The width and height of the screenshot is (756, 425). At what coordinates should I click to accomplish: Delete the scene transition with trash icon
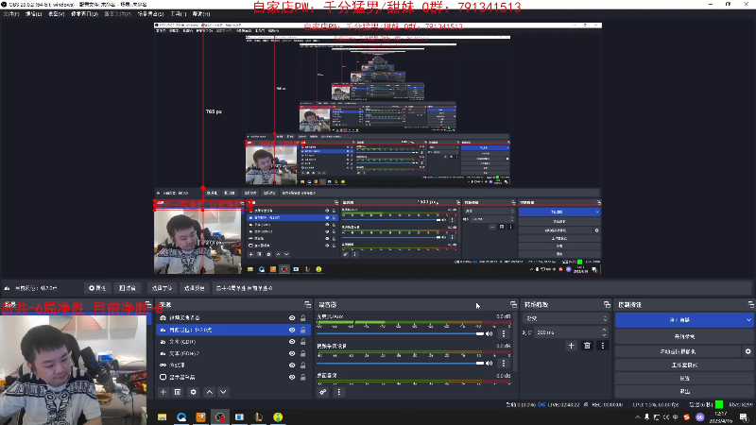click(587, 346)
